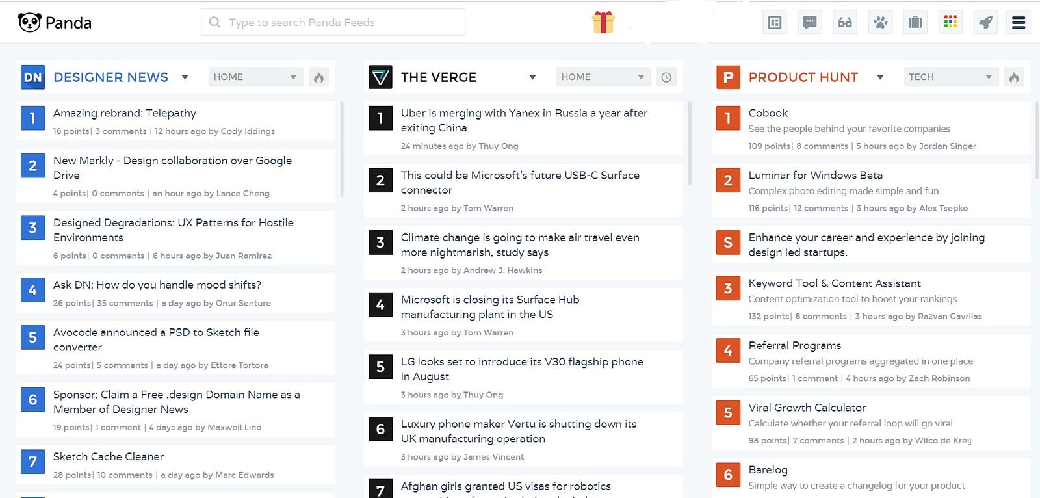Open the Barelog product listing

(x=768, y=469)
